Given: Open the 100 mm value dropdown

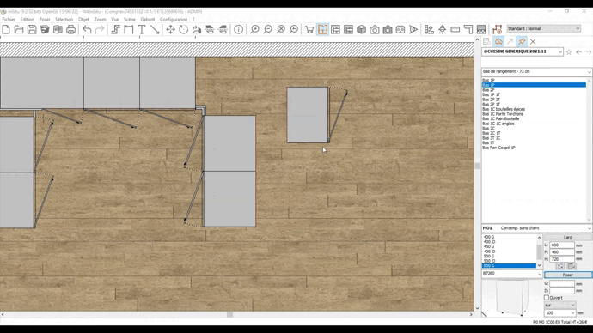Looking at the screenshot, I should pos(560,313).
